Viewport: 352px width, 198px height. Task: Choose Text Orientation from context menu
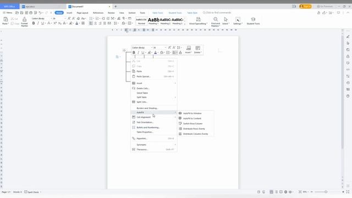point(154,122)
